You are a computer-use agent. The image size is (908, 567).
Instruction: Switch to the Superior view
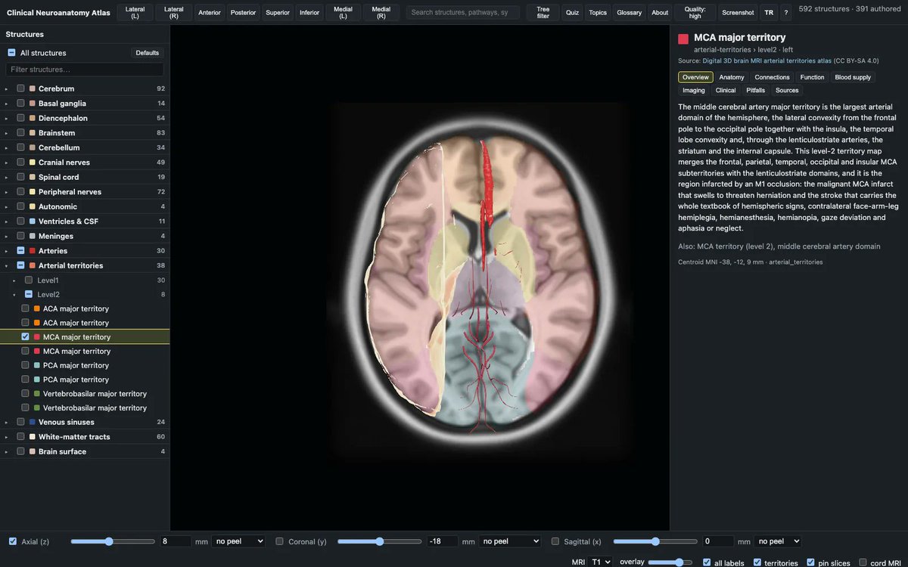coord(278,12)
